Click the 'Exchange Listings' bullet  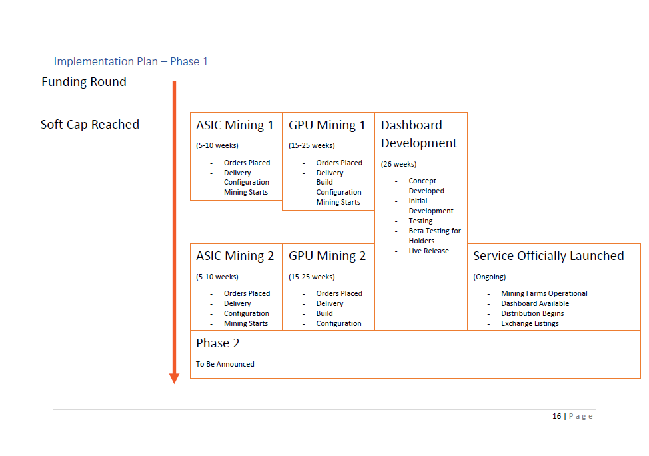pyautogui.click(x=530, y=323)
